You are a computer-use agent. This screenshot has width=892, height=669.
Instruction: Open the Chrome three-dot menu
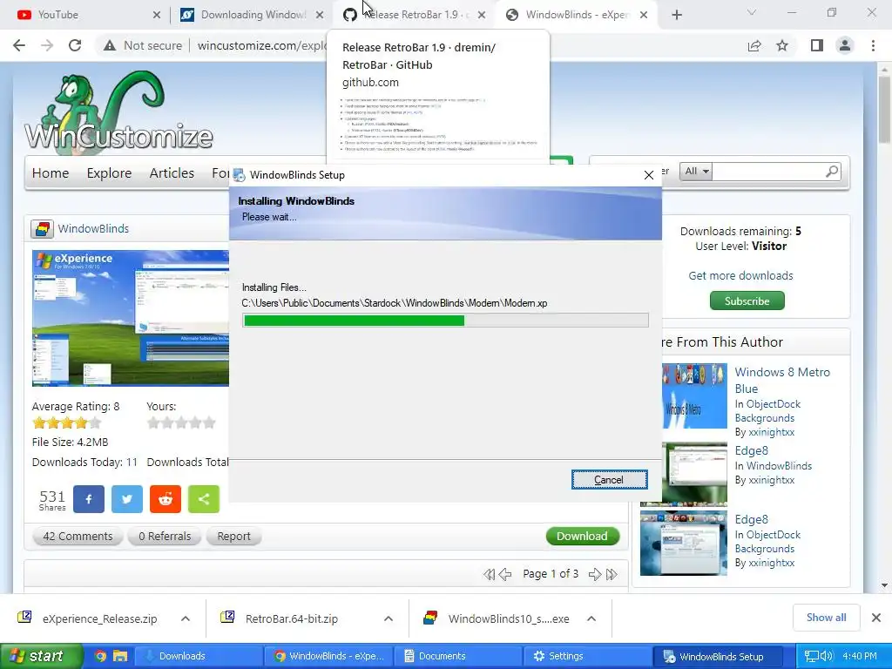pos(873,45)
